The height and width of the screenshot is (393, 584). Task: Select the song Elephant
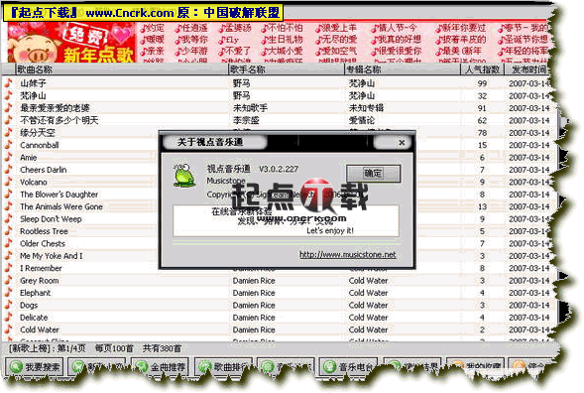pos(35,293)
